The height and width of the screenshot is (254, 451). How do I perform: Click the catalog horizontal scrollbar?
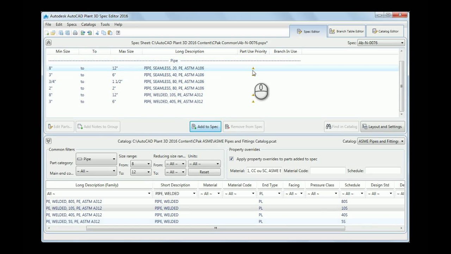(x=216, y=228)
